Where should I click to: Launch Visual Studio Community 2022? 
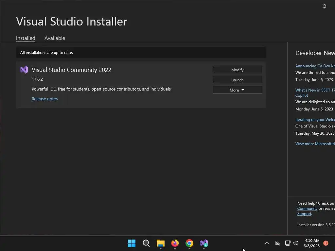238,80
